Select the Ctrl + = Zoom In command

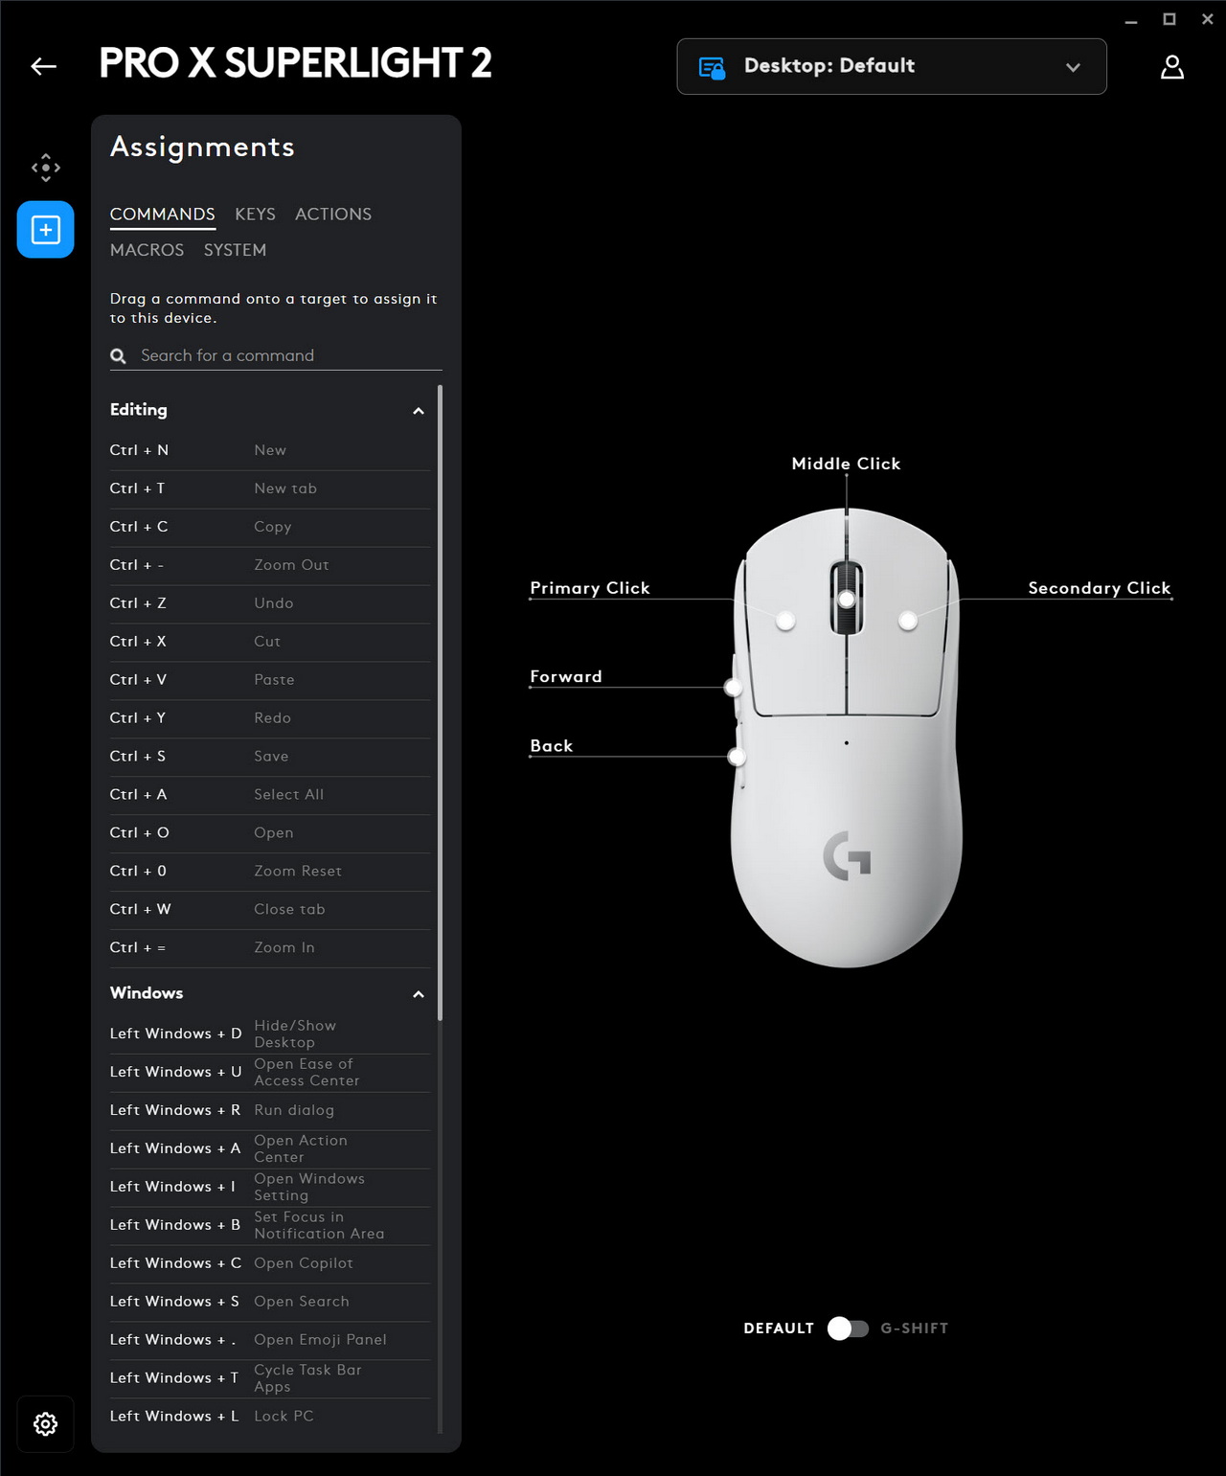pyautogui.click(x=270, y=948)
